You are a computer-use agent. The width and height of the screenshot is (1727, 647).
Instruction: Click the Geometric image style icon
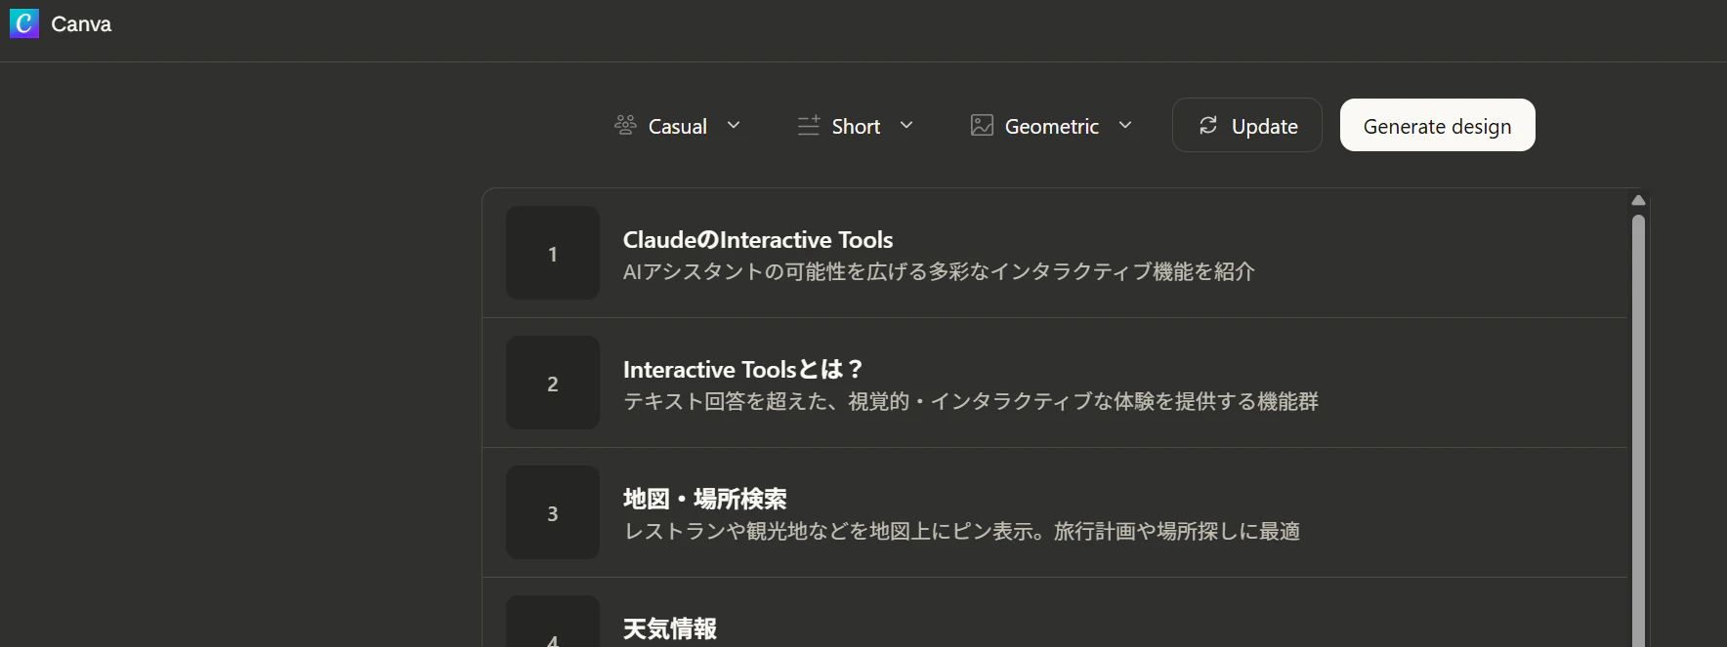982,125
